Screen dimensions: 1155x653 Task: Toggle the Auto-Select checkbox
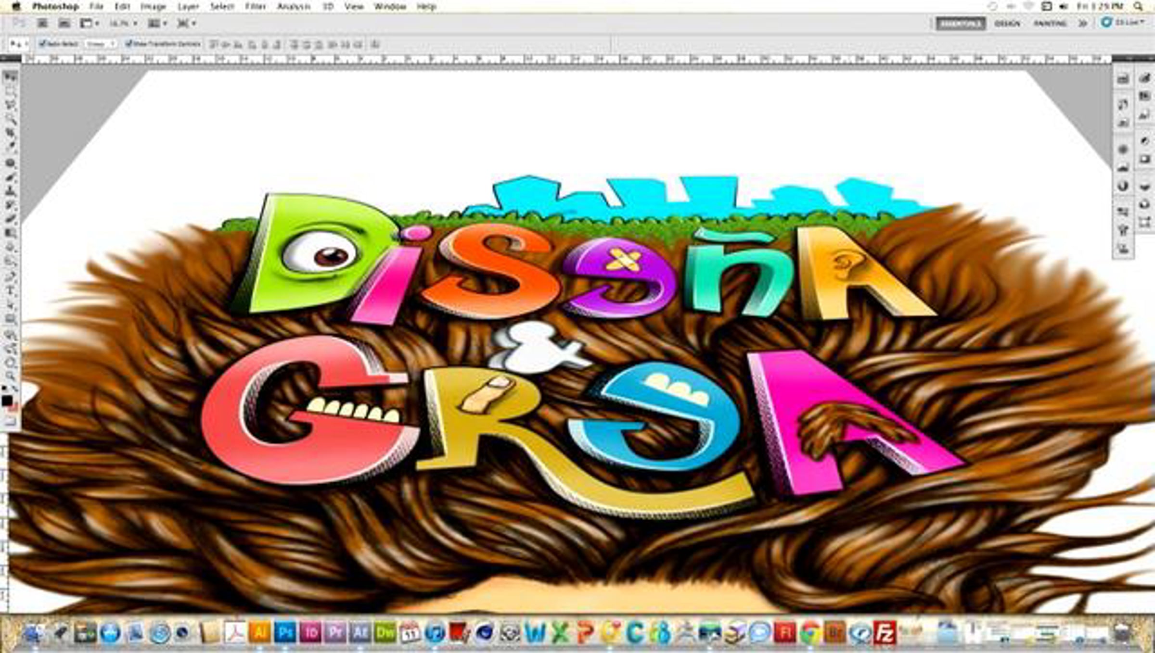click(x=42, y=44)
